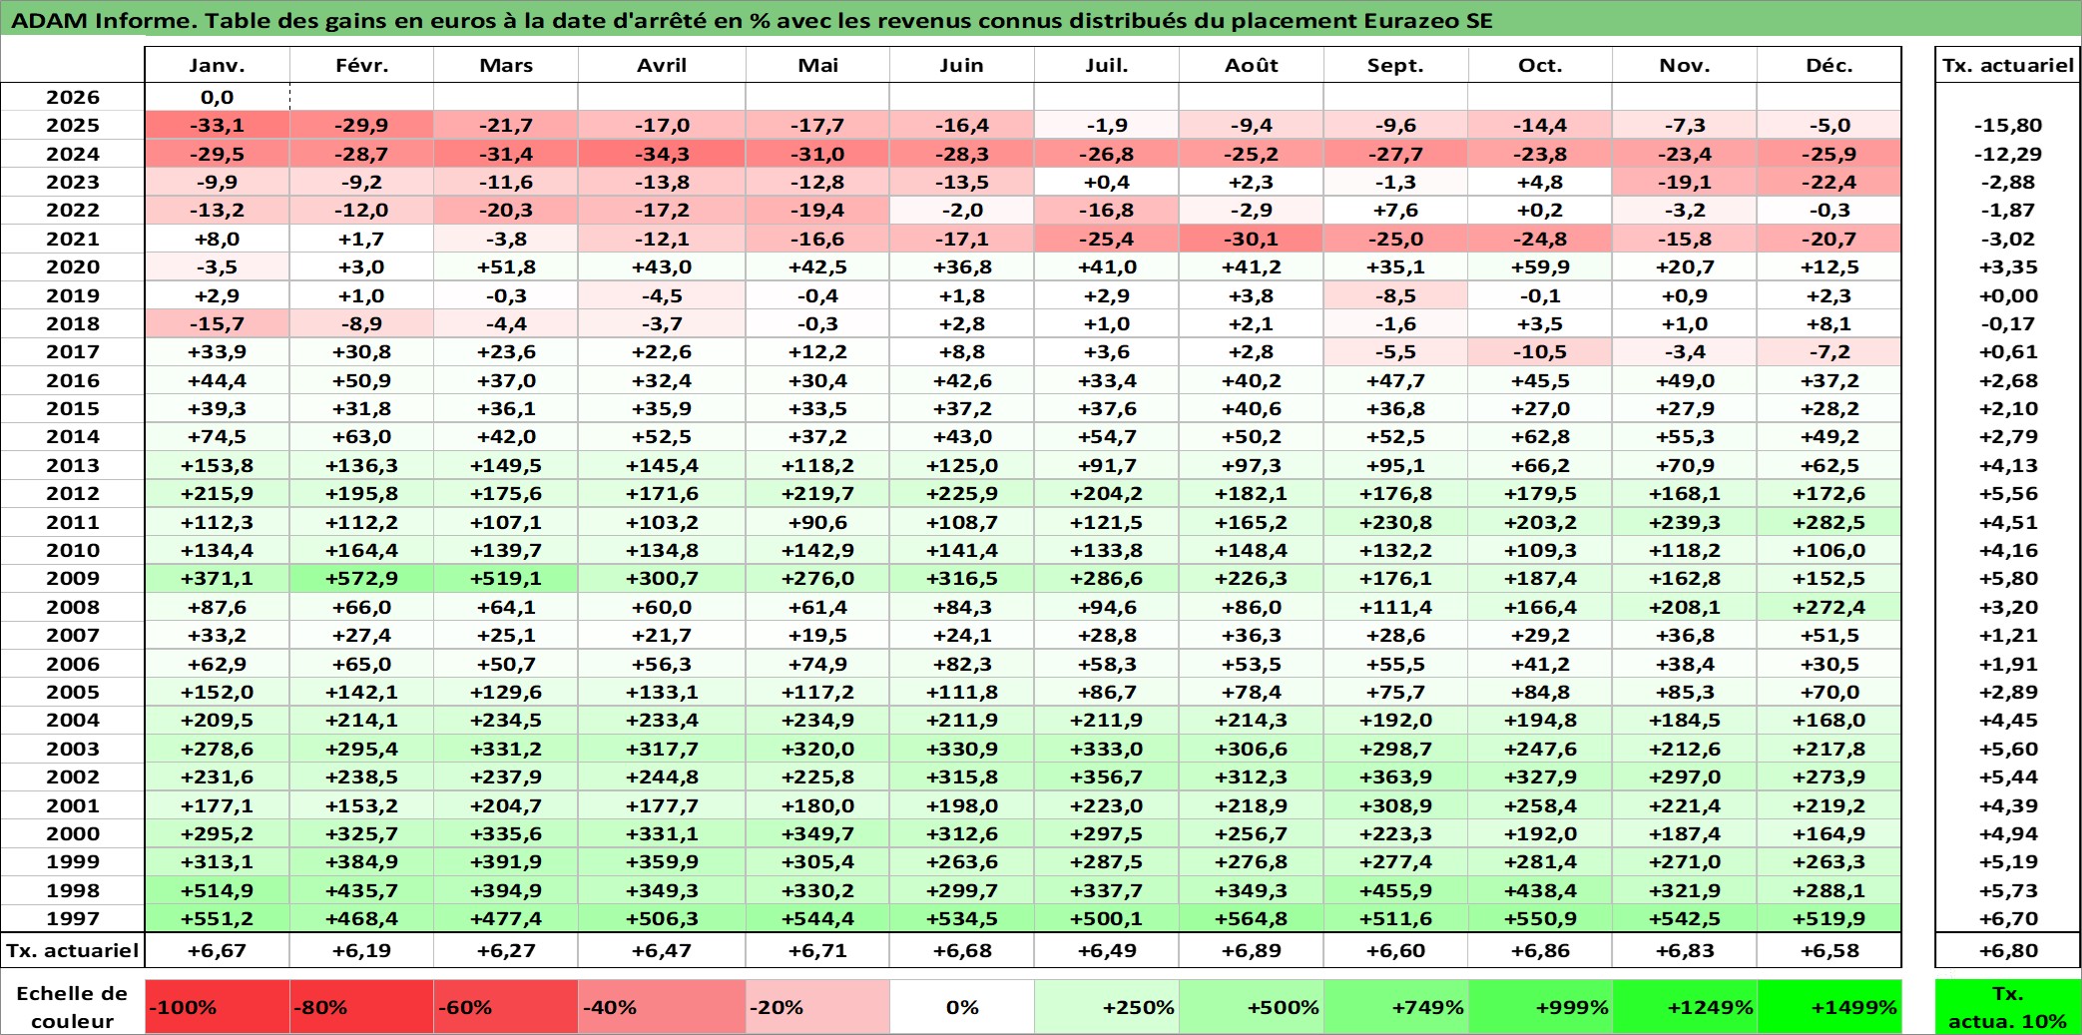This screenshot has width=2082, height=1035.
Task: Click the +519,1 value for Mars 2009
Action: (x=506, y=578)
